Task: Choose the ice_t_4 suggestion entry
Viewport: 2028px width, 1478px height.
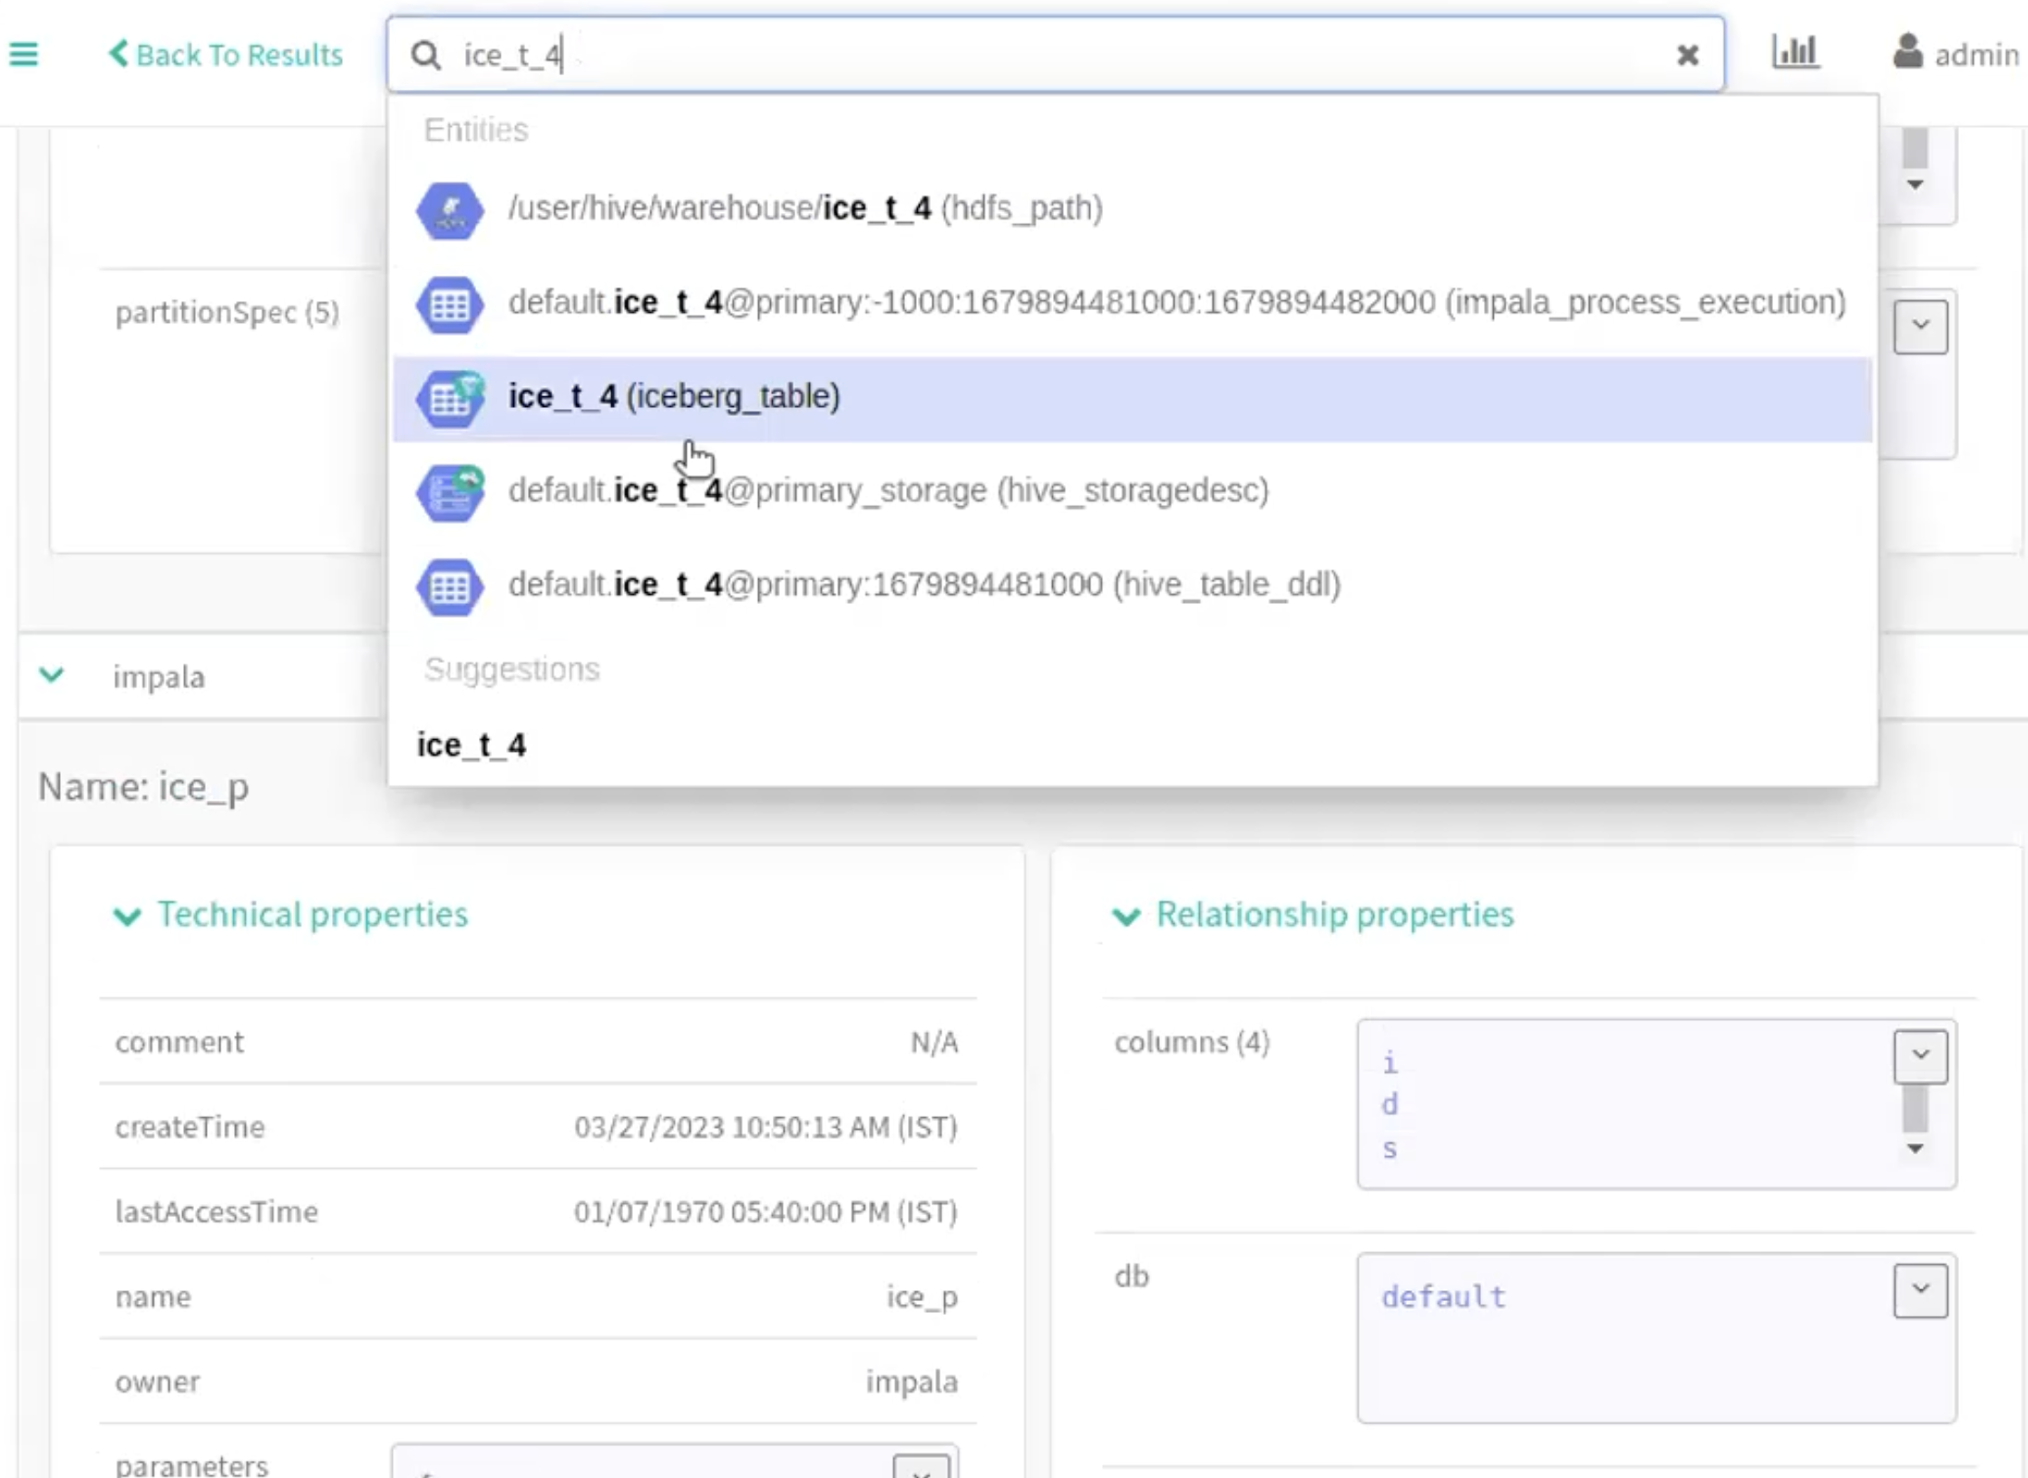Action: (472, 745)
